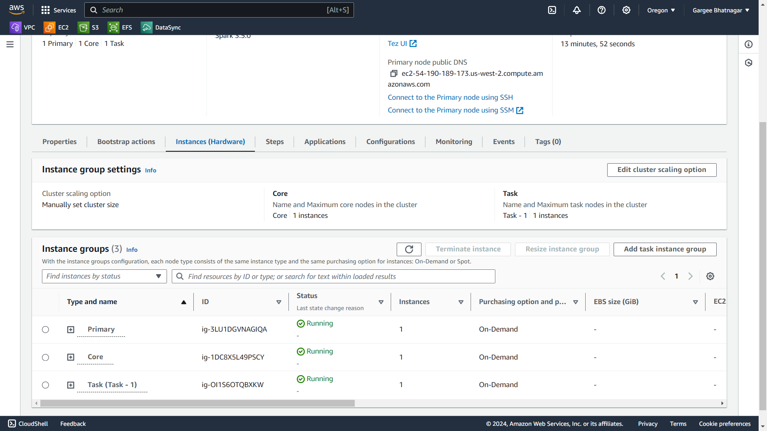
Task: Copy the primary node public DNS
Action: (393, 73)
